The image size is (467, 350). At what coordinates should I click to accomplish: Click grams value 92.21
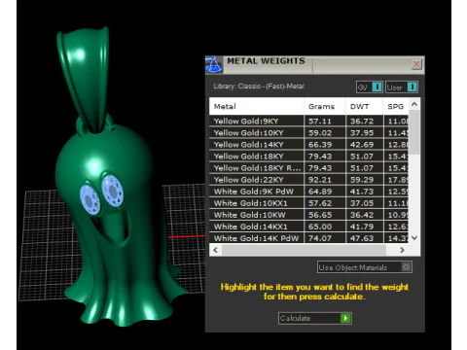pyautogui.click(x=320, y=180)
